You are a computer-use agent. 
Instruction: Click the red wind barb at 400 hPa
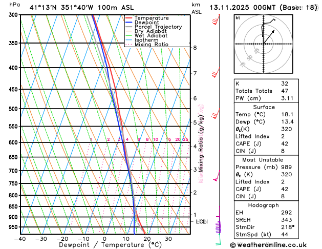click(216, 73)
